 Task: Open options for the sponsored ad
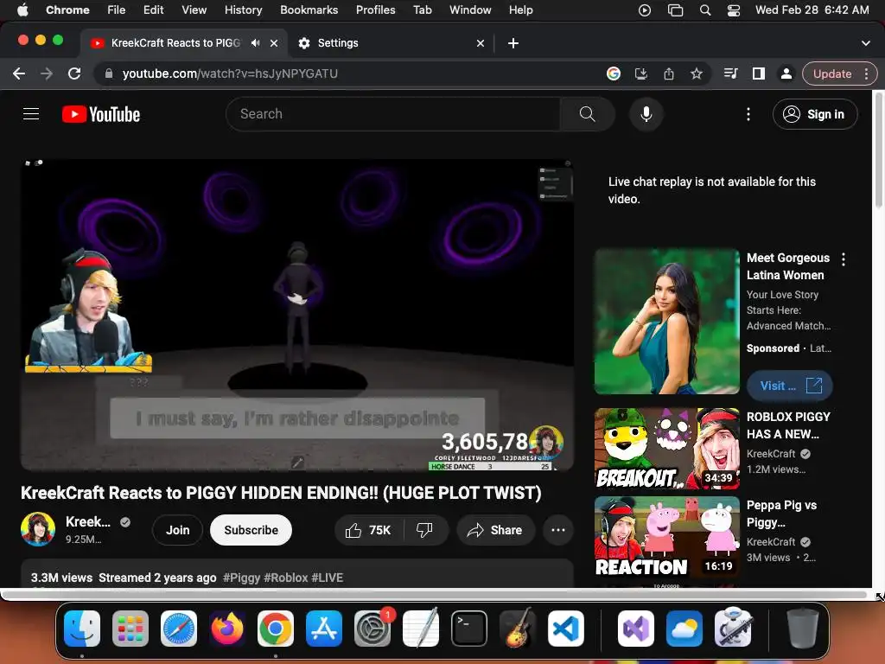844,259
